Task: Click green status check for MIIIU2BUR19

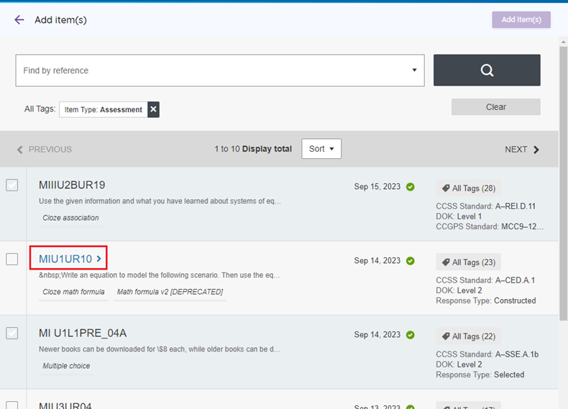Action: [410, 187]
